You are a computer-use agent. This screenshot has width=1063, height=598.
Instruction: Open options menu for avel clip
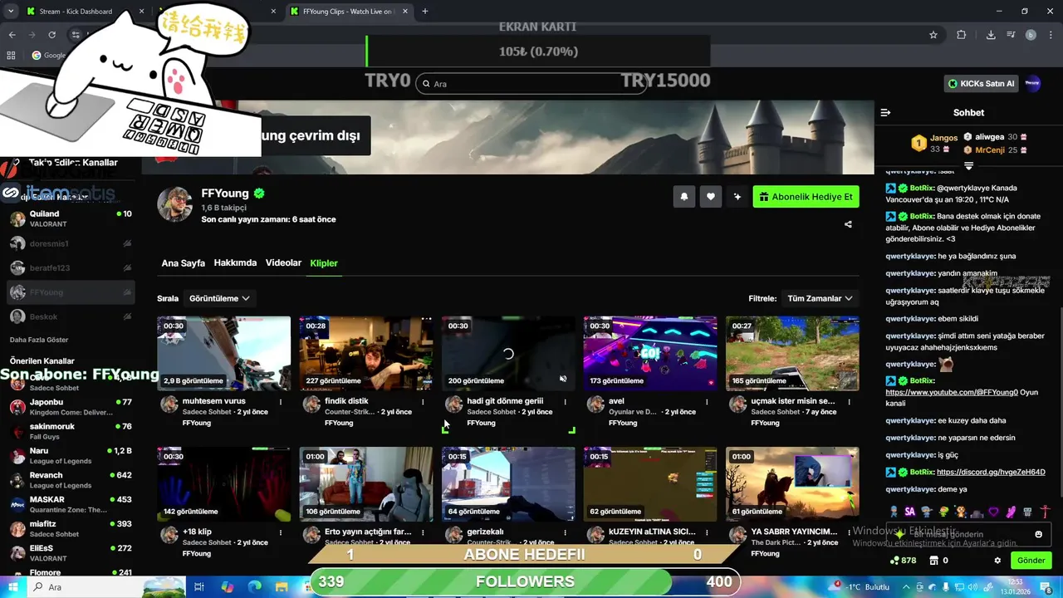click(x=707, y=402)
